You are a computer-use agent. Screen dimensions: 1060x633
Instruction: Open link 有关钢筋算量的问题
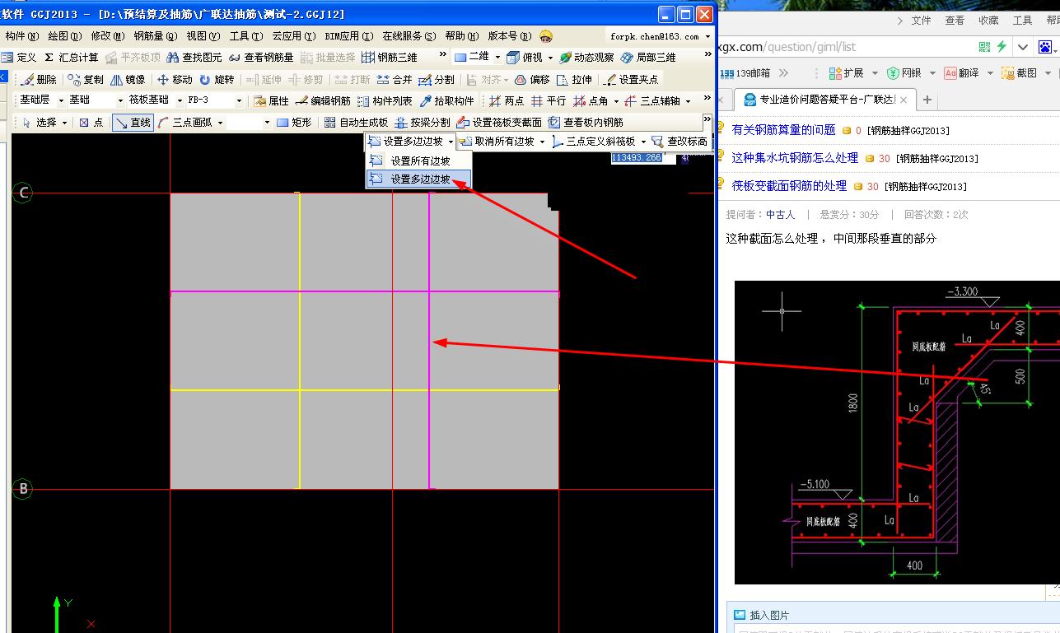[x=783, y=130]
